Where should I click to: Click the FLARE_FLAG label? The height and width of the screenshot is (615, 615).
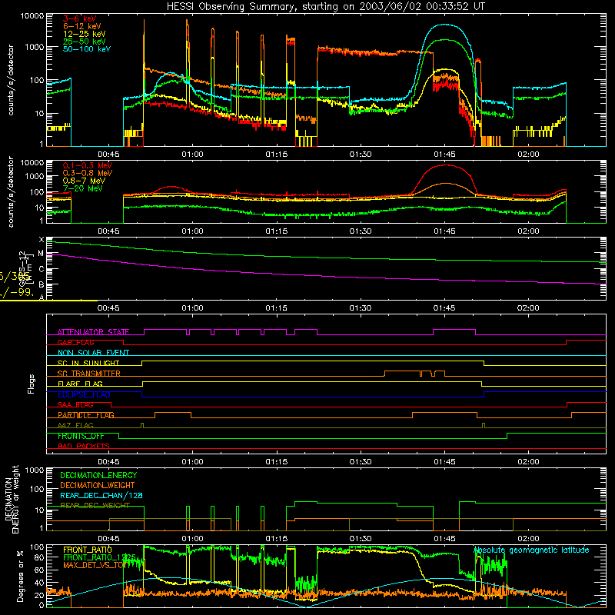(80, 384)
